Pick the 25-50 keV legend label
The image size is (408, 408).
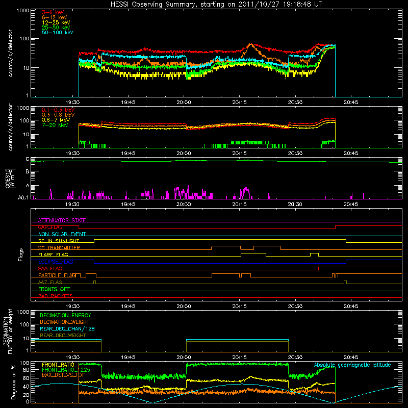click(x=56, y=28)
